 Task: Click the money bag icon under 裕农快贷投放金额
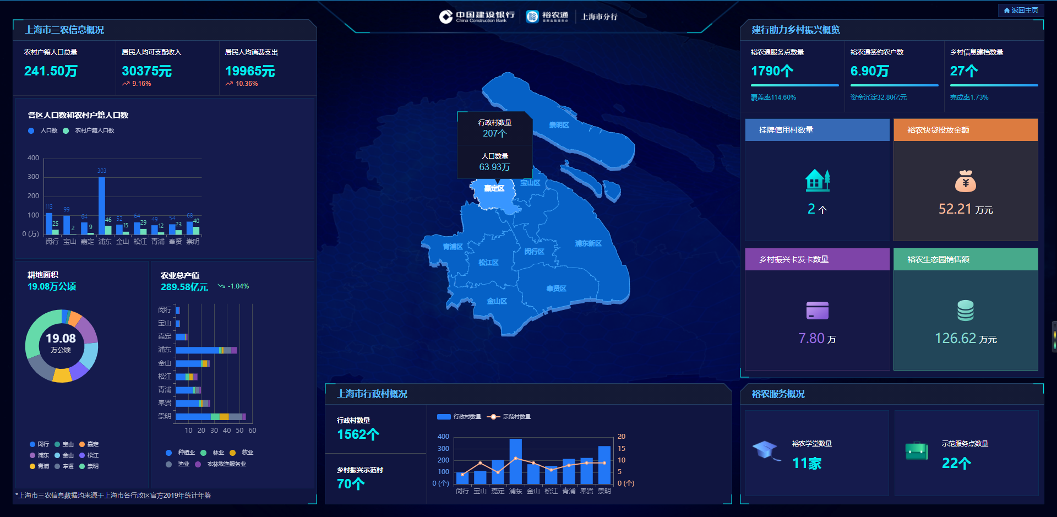coord(965,181)
